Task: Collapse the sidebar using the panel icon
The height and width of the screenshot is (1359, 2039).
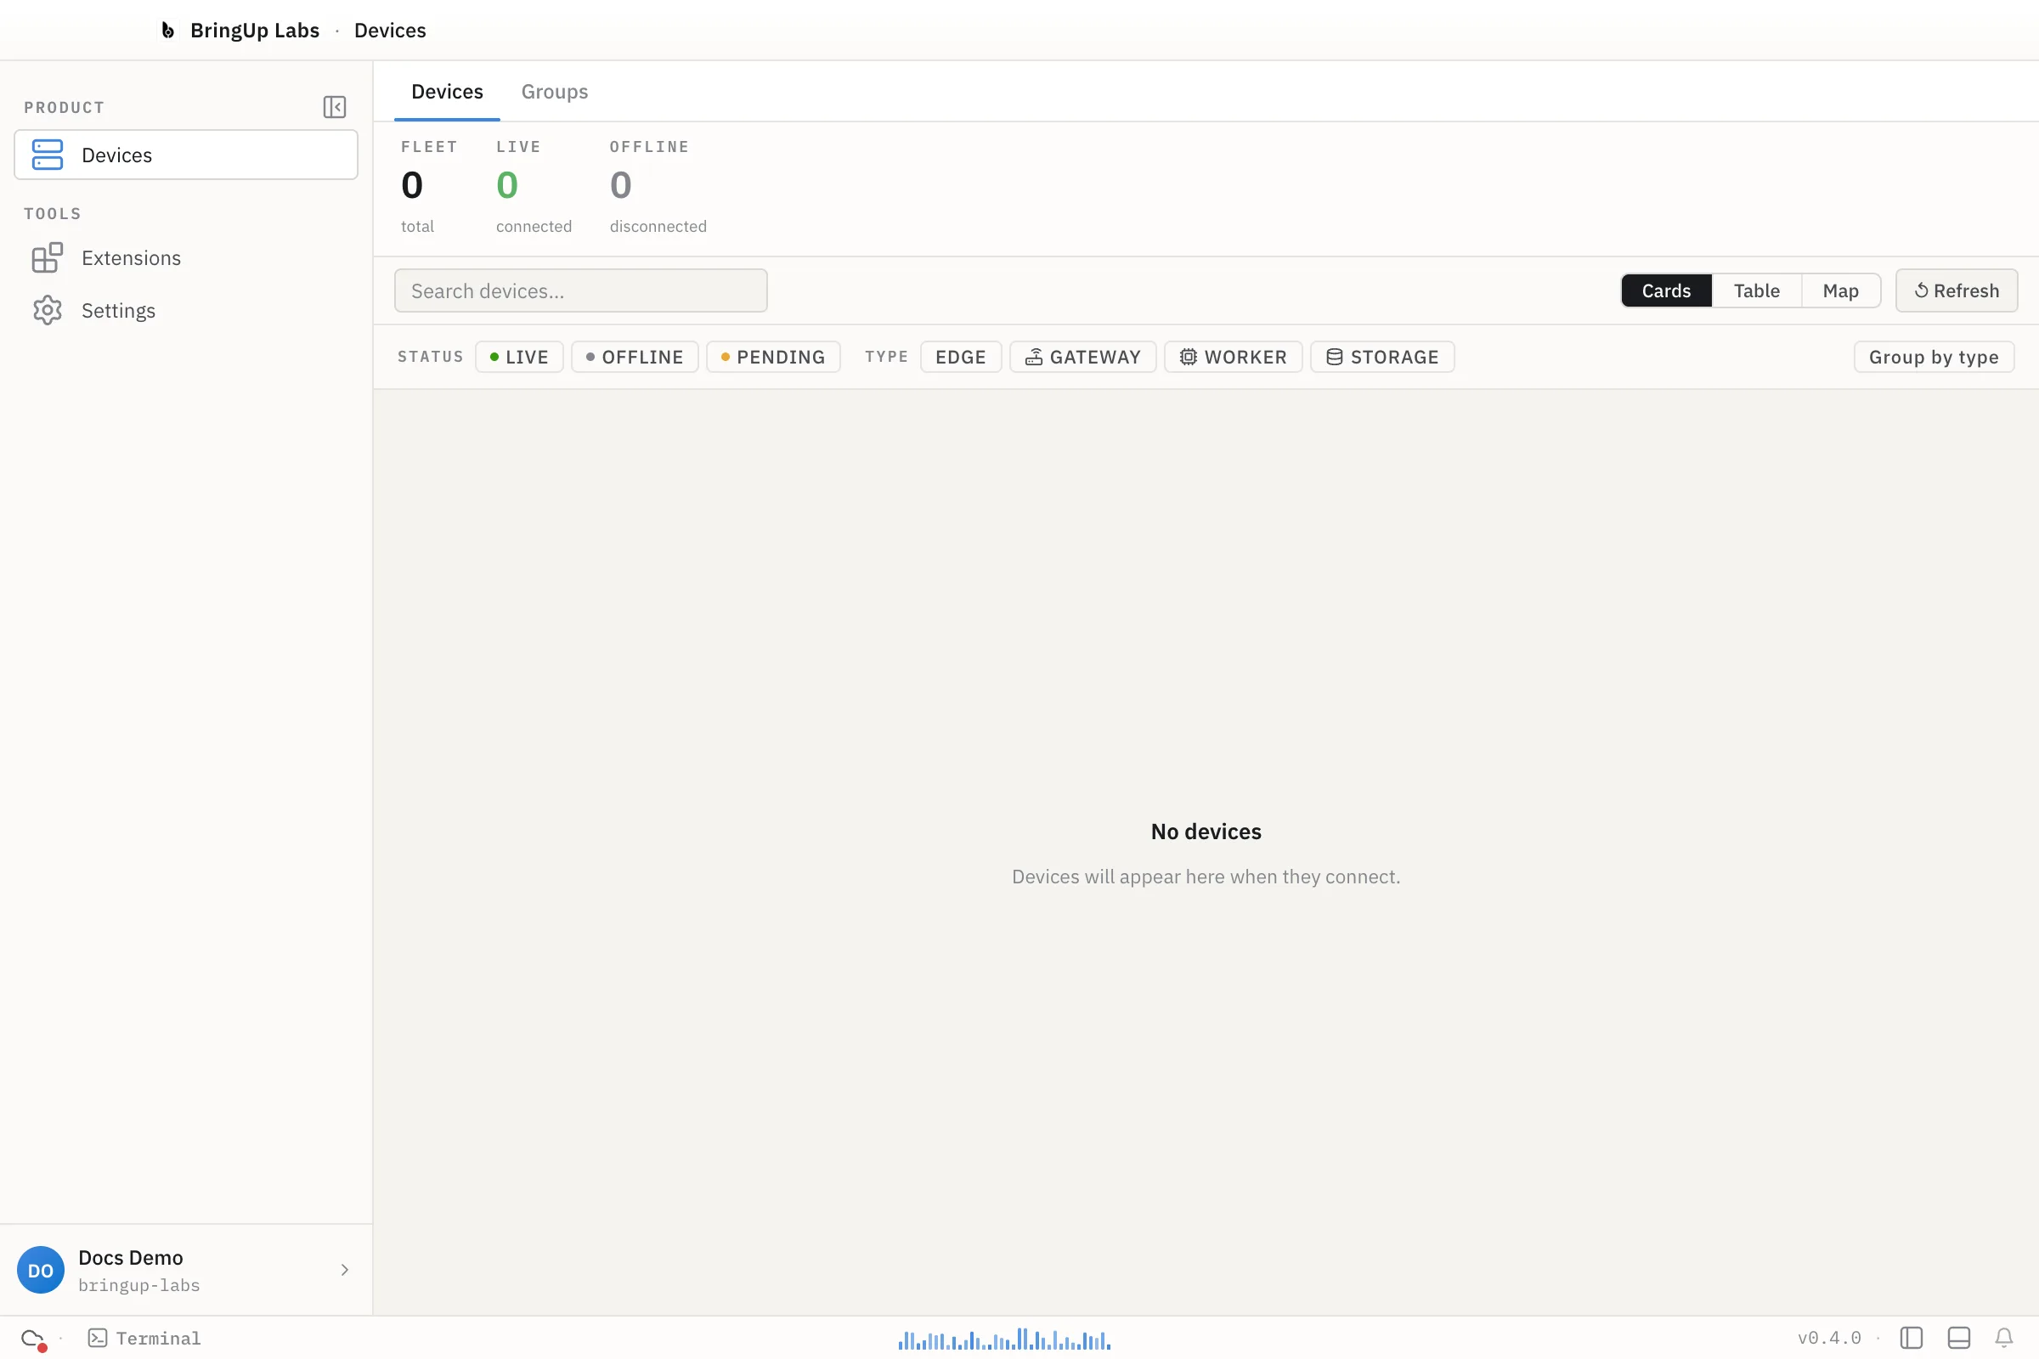Action: (335, 107)
